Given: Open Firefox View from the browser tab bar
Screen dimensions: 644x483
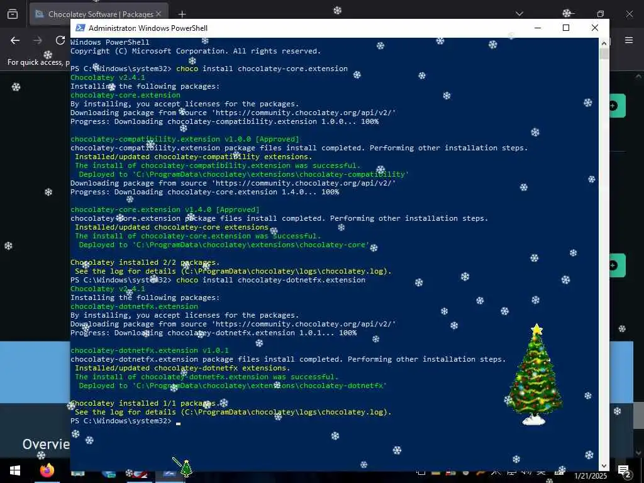Looking at the screenshot, I should [x=13, y=14].
